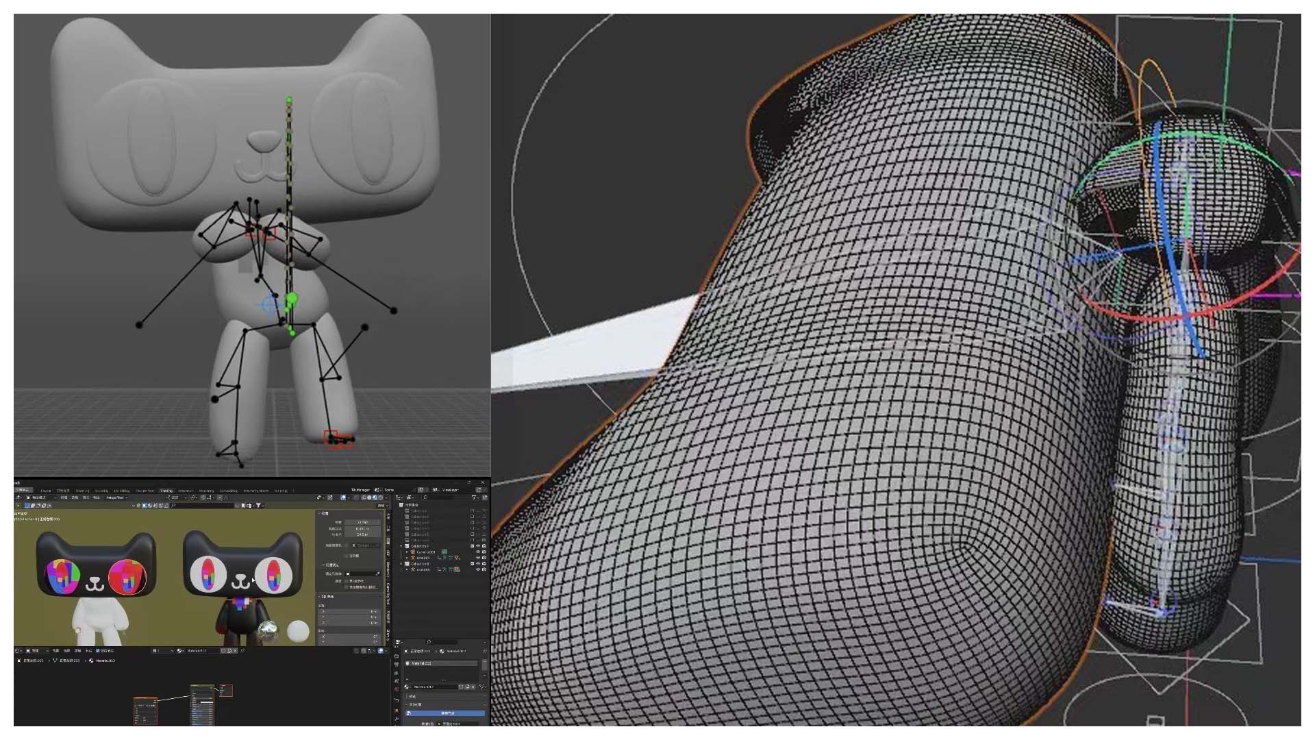
Task: Open the RetopoFlow dropdown in viewport header
Action: (116, 497)
